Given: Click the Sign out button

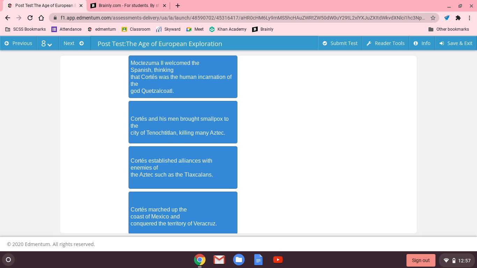Looking at the screenshot, I should [x=421, y=260].
